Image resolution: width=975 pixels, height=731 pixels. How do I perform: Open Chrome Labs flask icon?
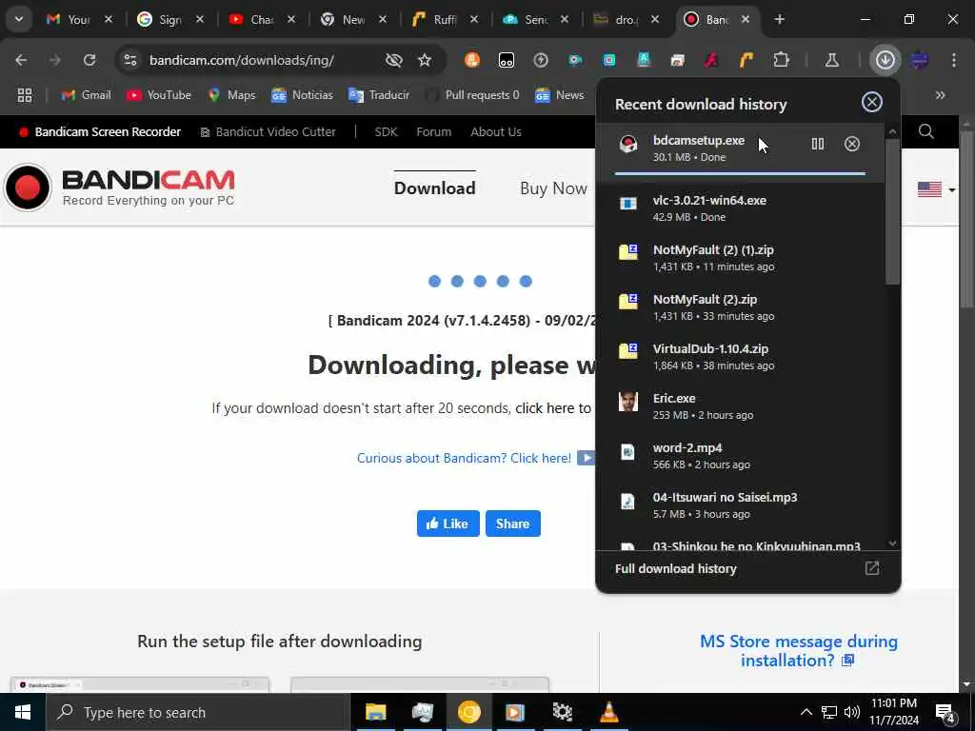coord(831,60)
